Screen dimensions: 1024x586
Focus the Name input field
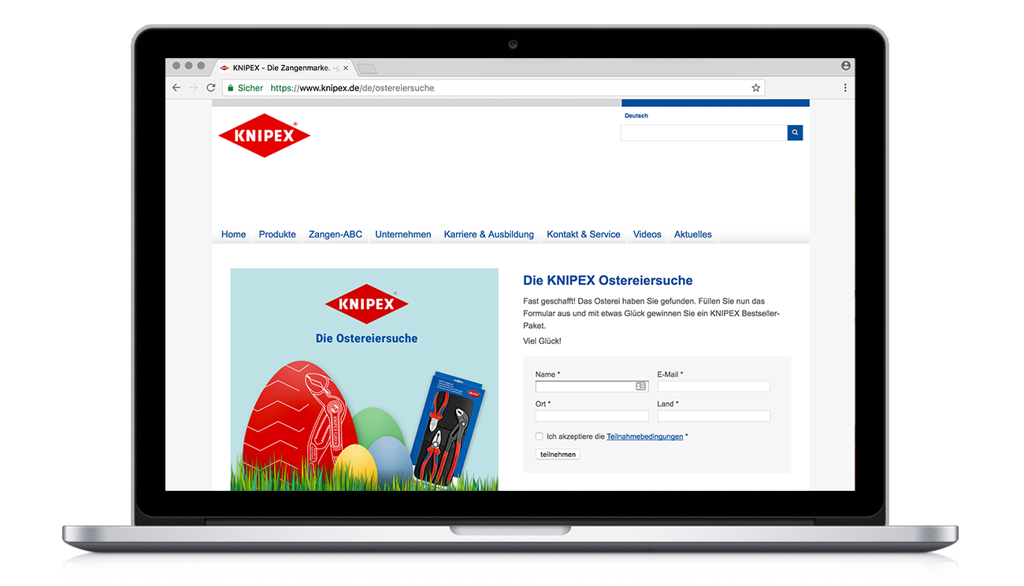tap(592, 386)
